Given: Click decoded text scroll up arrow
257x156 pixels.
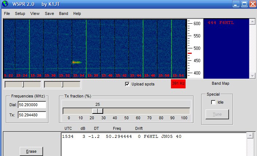Looking at the screenshot, I should click(250, 136).
